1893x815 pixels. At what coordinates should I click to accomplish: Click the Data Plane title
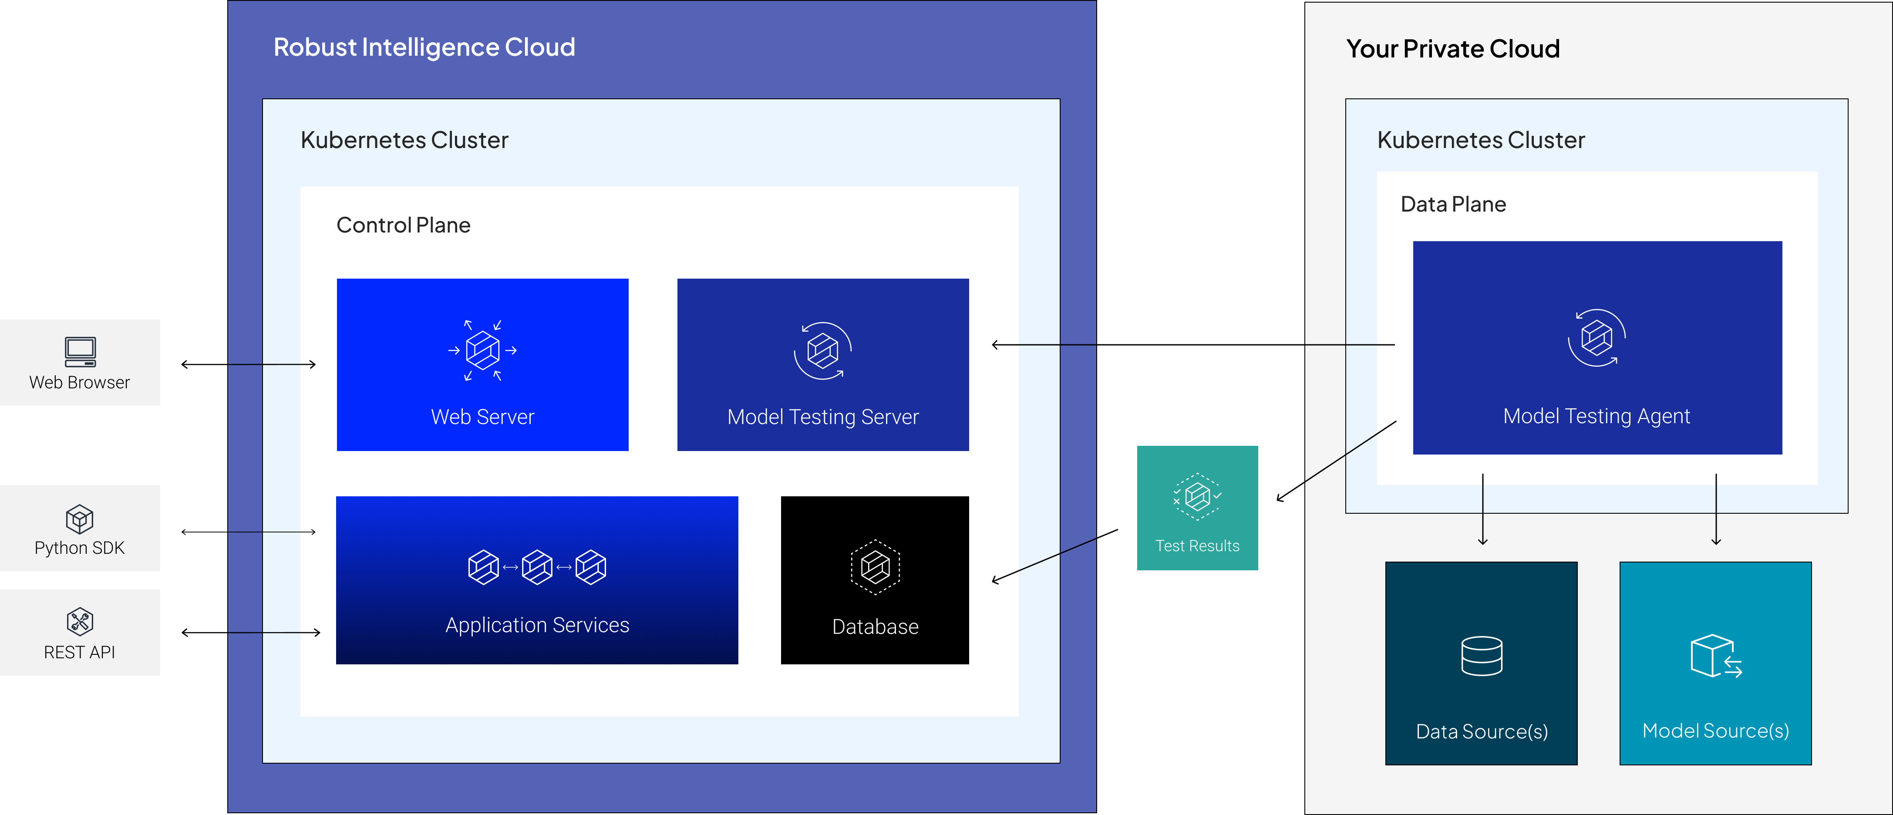pyautogui.click(x=1453, y=204)
